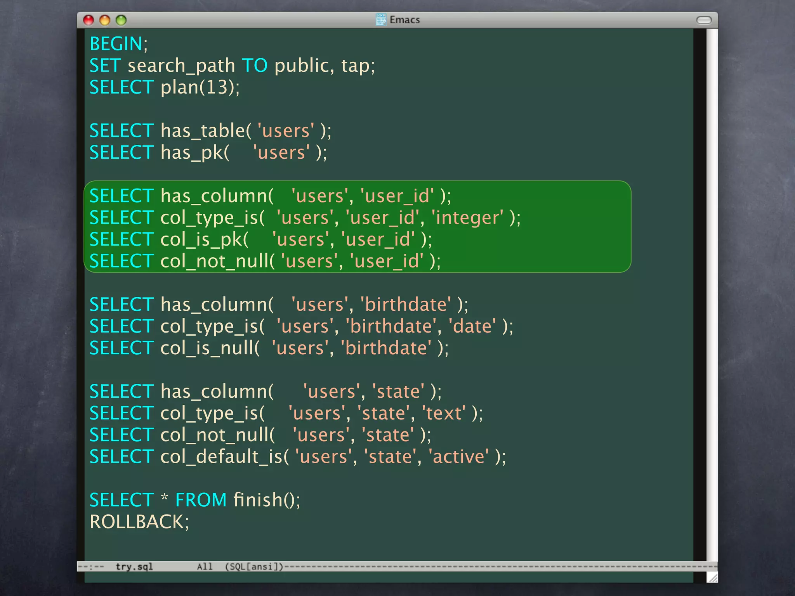The height and width of the screenshot is (596, 795).
Task: Toggle the toolbar pill button at top-right
Action: pos(704,20)
